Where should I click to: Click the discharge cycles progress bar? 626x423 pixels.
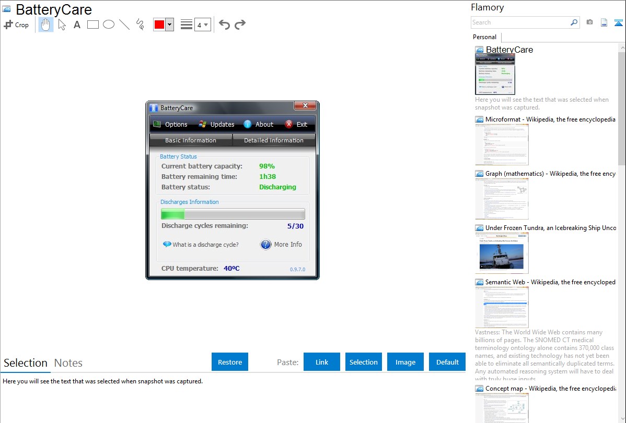coord(233,214)
